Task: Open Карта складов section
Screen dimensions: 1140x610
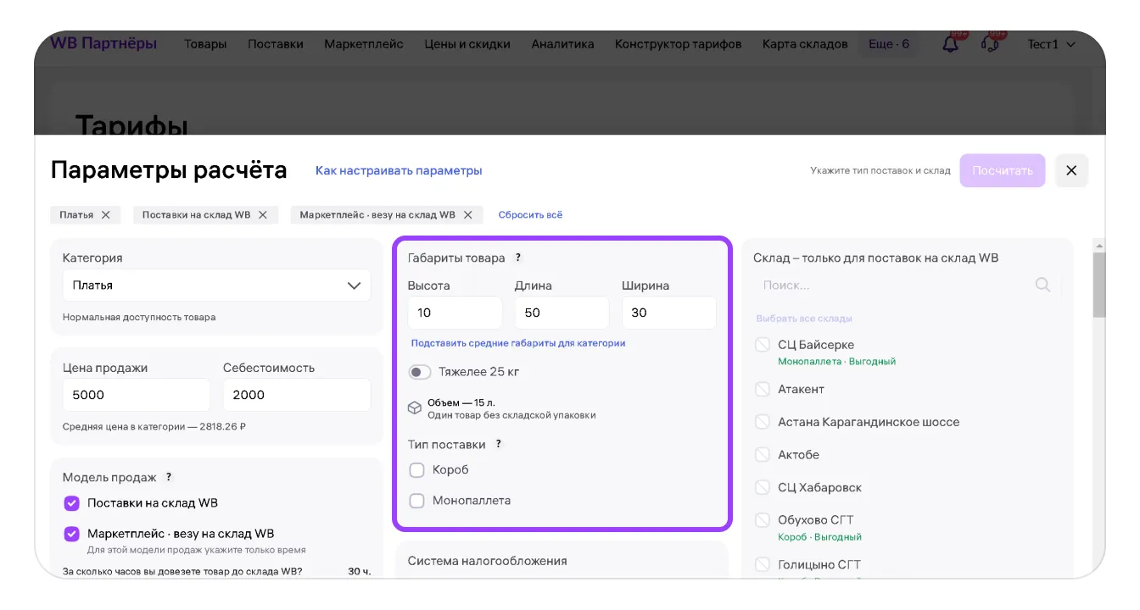Action: click(x=805, y=44)
